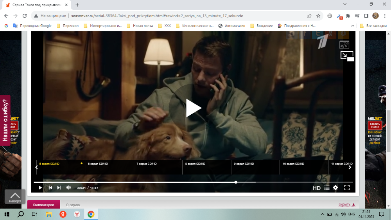Select 7 серия SD/HD
The height and width of the screenshot is (220, 391).
point(158,167)
